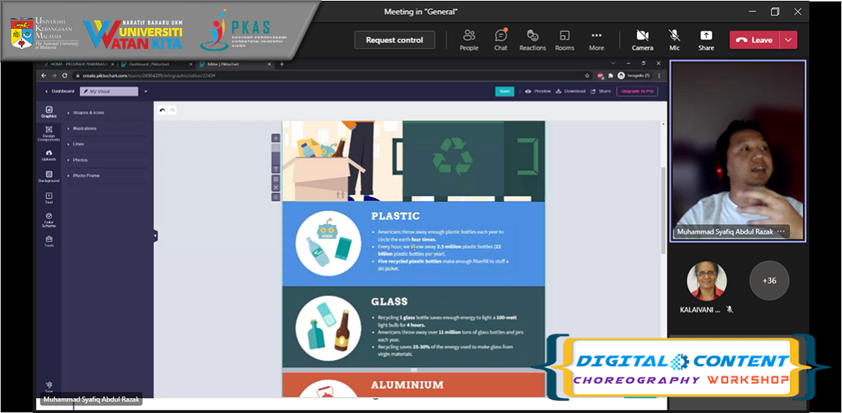The width and height of the screenshot is (842, 413).
Task: Expand the Photo Frame section
Action: [x=86, y=175]
